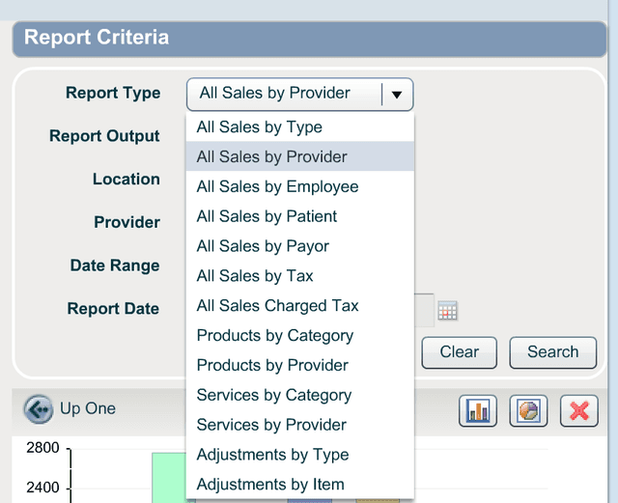Click the Report Type combo box text
The image size is (618, 503).
point(274,93)
